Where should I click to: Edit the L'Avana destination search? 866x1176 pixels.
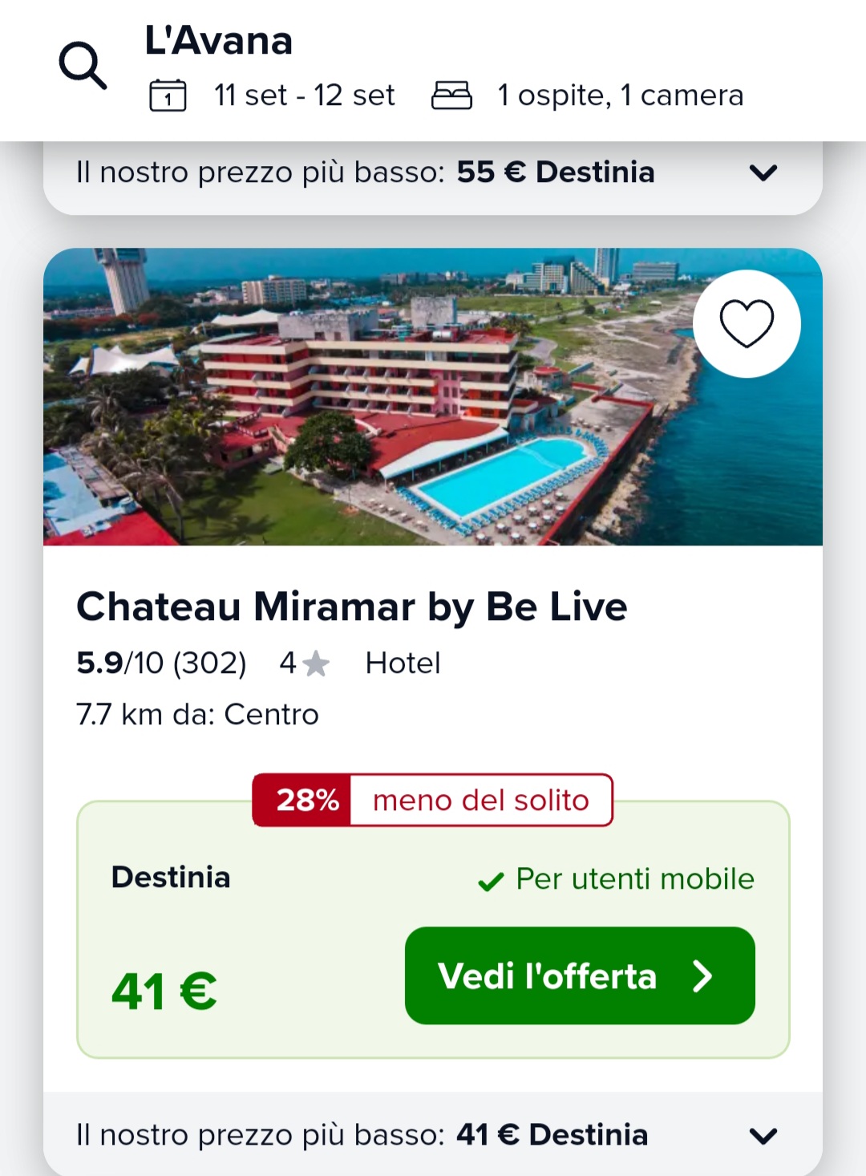tap(218, 41)
